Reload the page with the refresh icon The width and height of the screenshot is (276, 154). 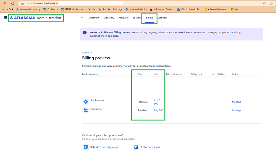pos(13,3)
